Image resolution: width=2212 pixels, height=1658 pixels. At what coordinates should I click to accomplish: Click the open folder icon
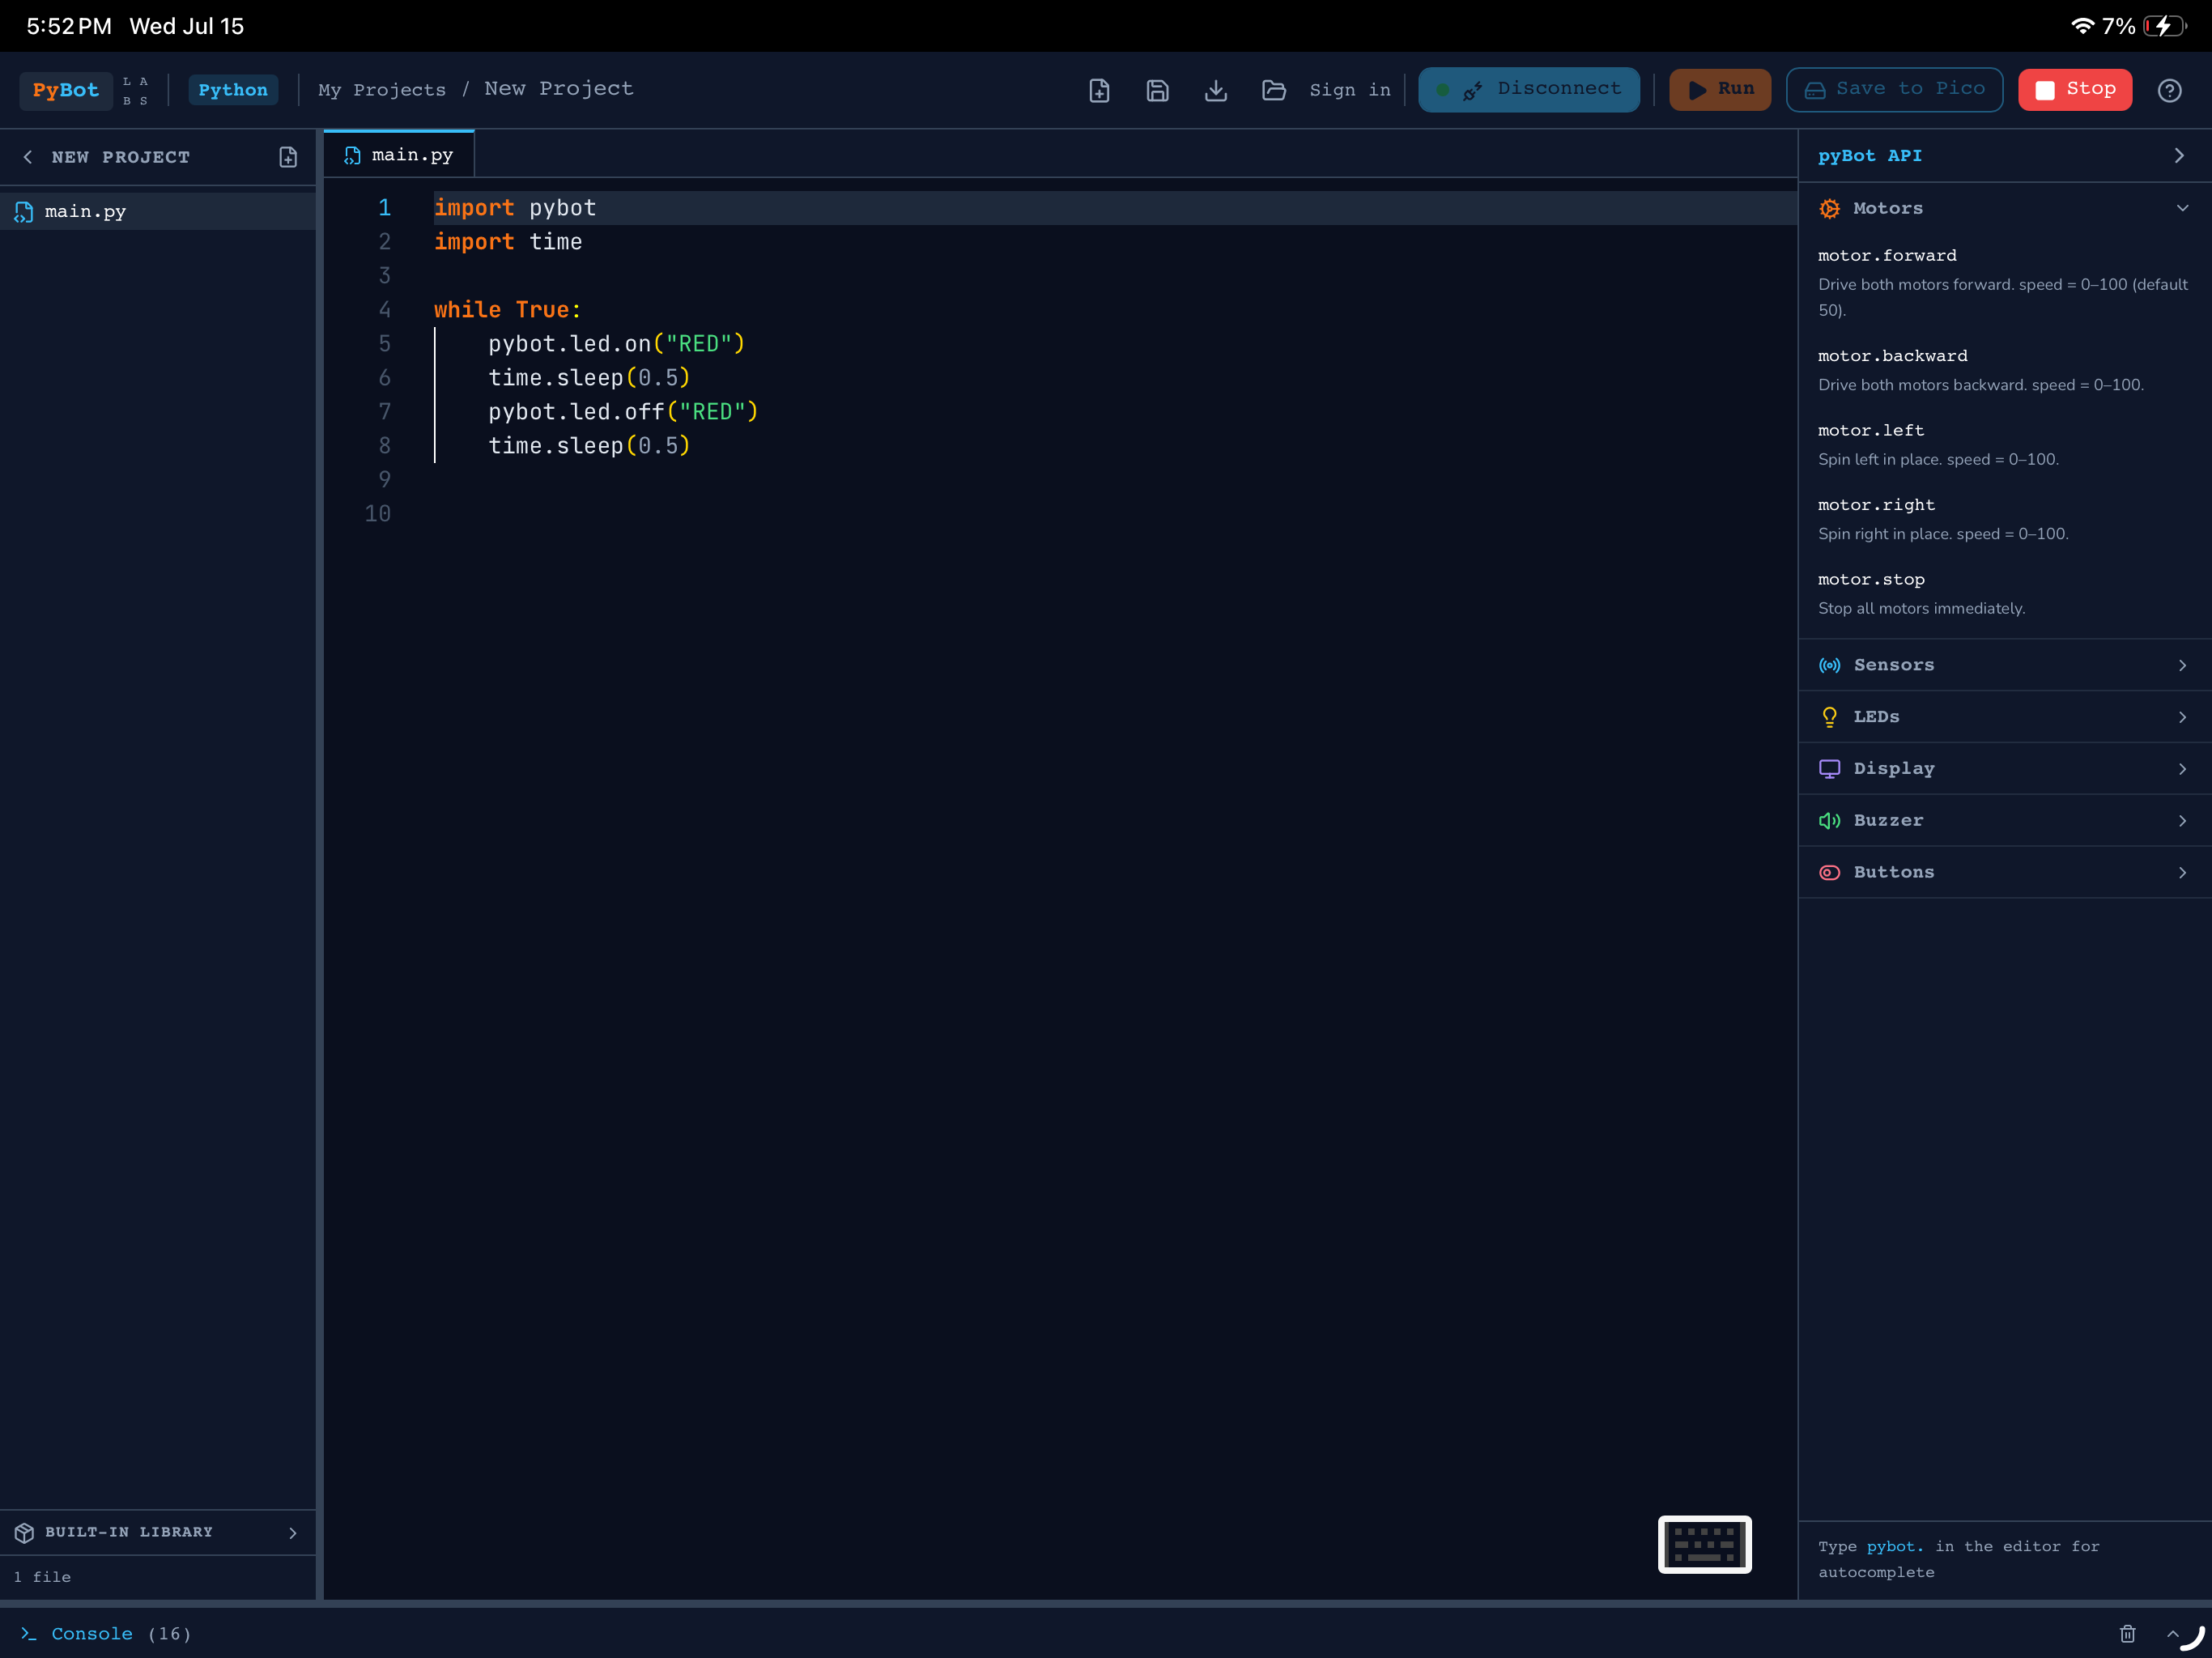coord(1273,90)
